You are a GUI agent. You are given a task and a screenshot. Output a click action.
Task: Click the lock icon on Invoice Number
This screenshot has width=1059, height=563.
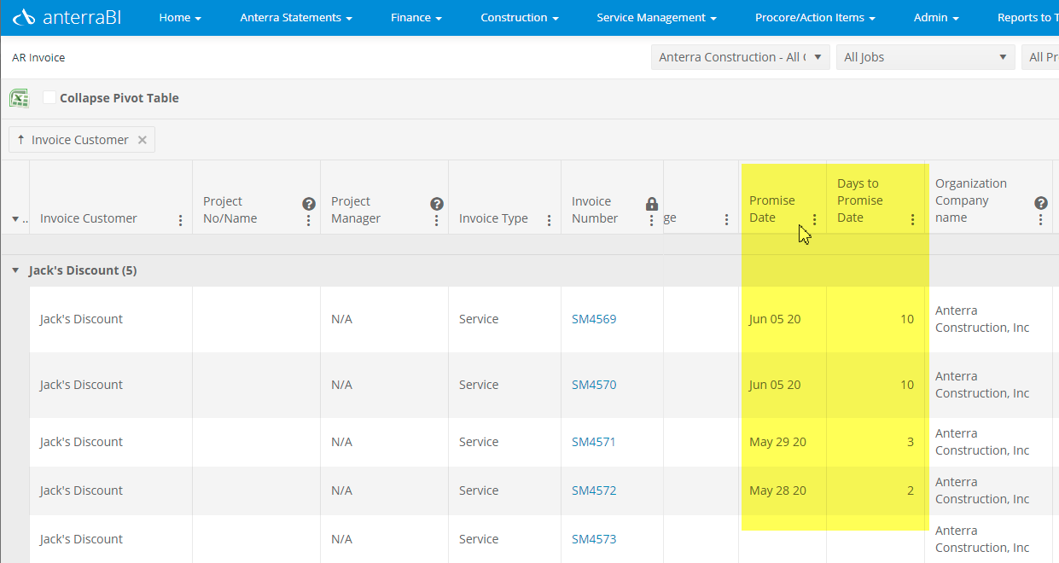652,204
